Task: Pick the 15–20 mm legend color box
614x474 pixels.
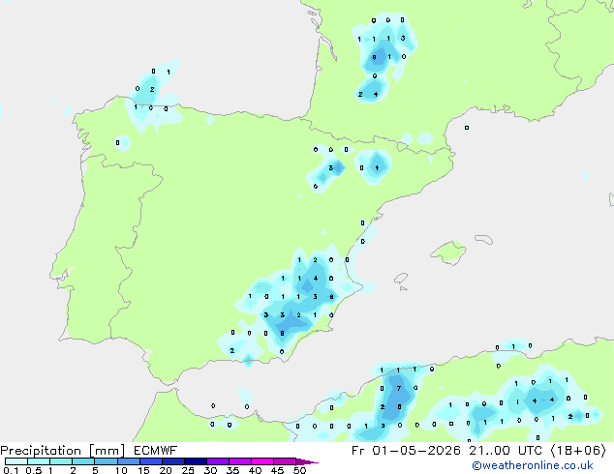Action: pos(151,461)
